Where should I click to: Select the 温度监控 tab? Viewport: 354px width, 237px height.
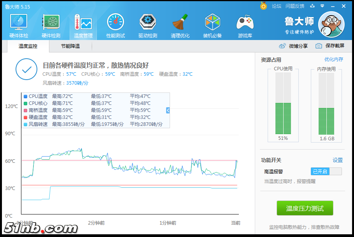click(28, 46)
